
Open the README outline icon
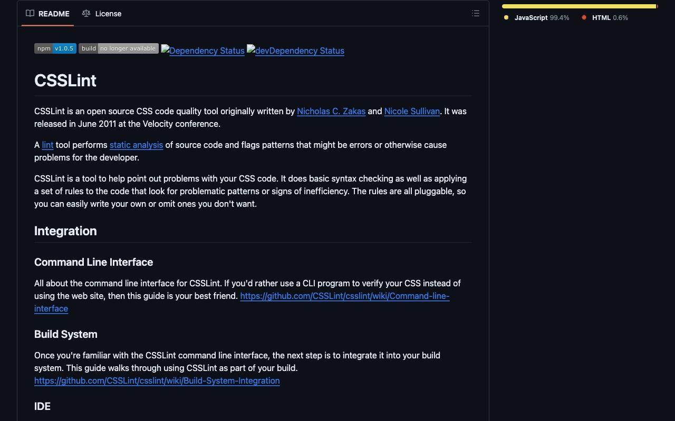476,14
